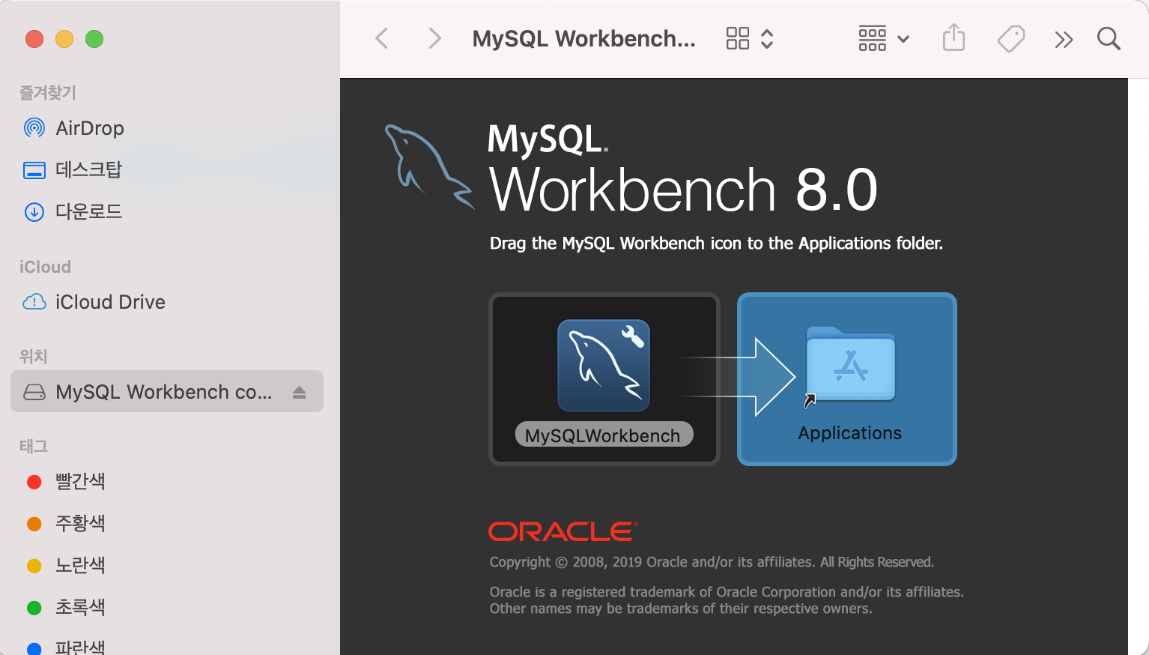
Task: Click the iCloud Drive cloud icon
Action: (34, 302)
